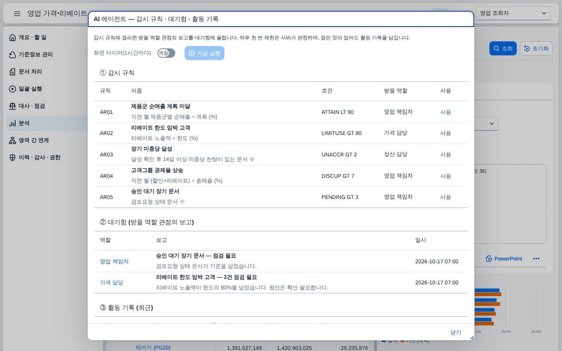
Task: Click the balance-scale icon for 대사 · 점검
Action: point(13,106)
